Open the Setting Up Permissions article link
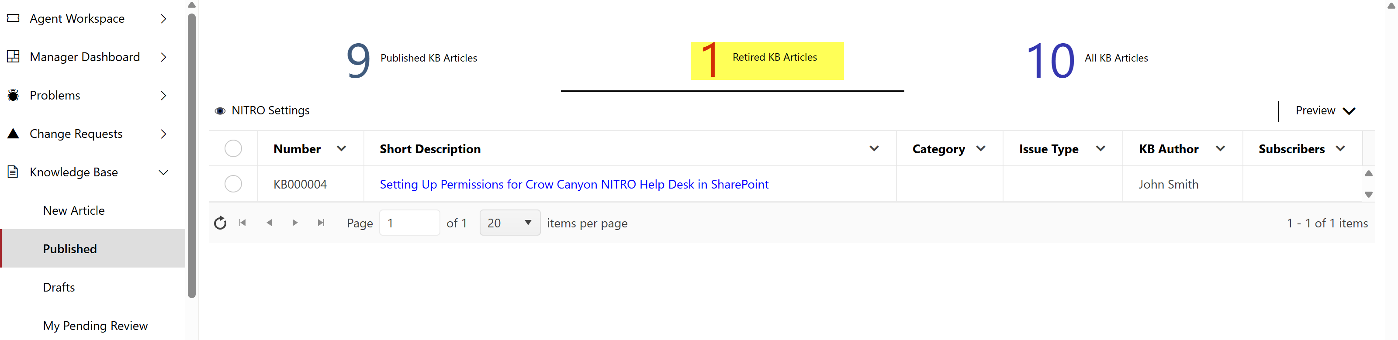The height and width of the screenshot is (340, 1398). tap(574, 184)
